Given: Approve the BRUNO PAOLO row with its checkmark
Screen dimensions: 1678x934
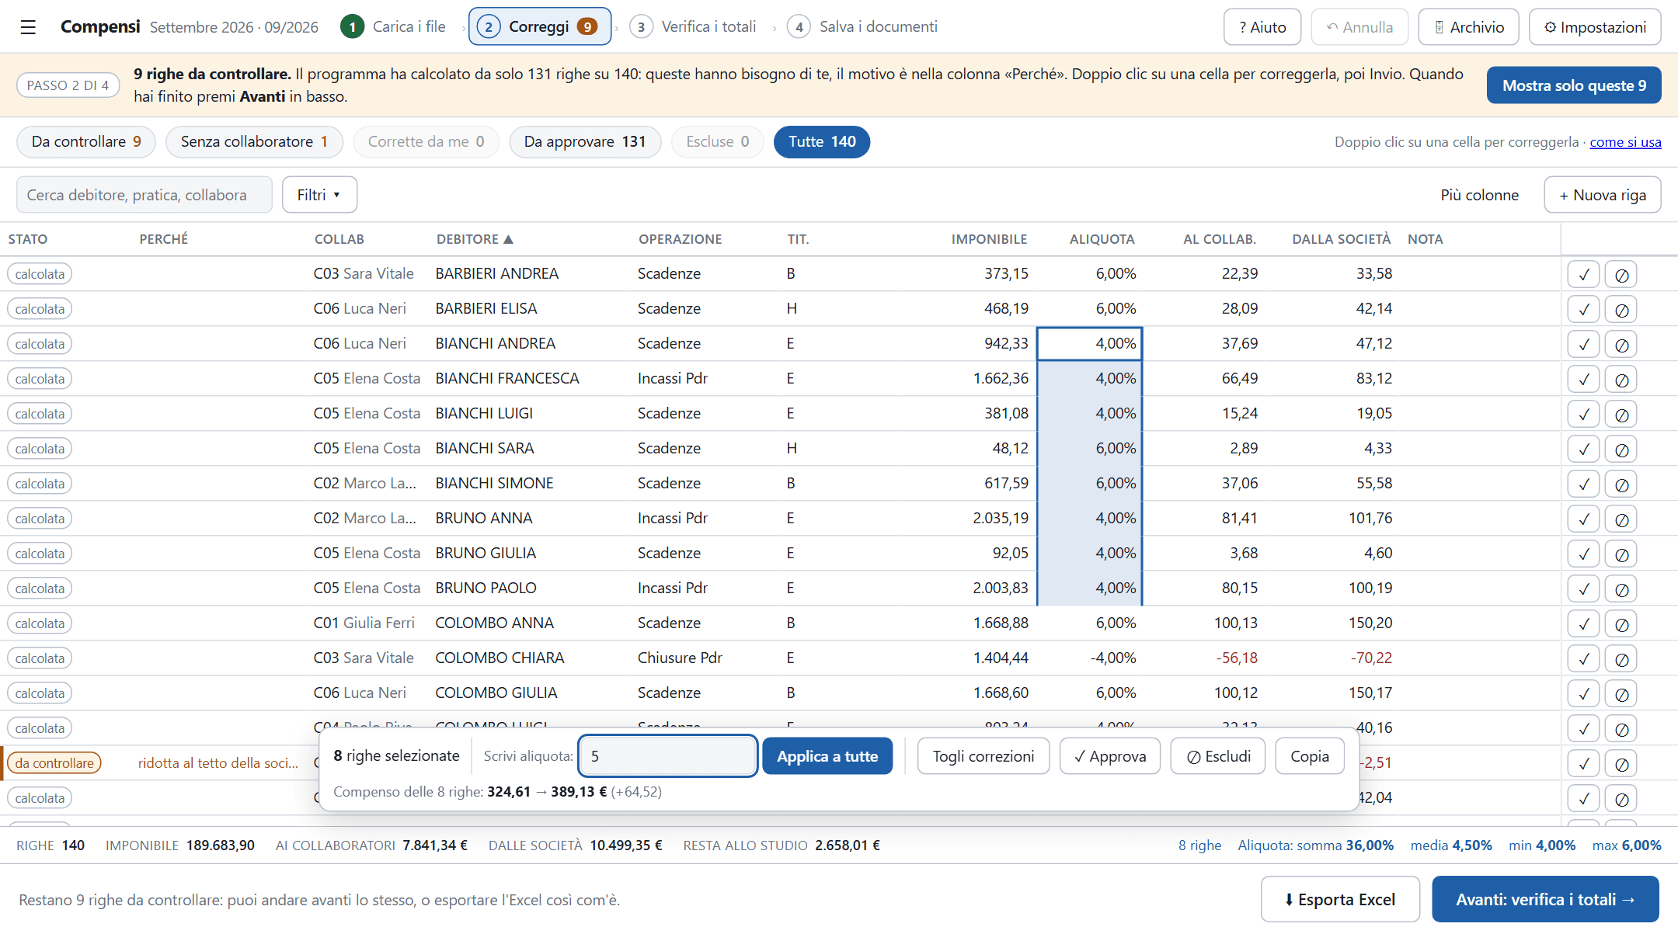Looking at the screenshot, I should [1583, 589].
